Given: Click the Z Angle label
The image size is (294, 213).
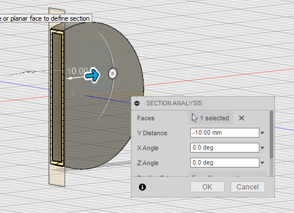Looking at the screenshot, I should [148, 163].
